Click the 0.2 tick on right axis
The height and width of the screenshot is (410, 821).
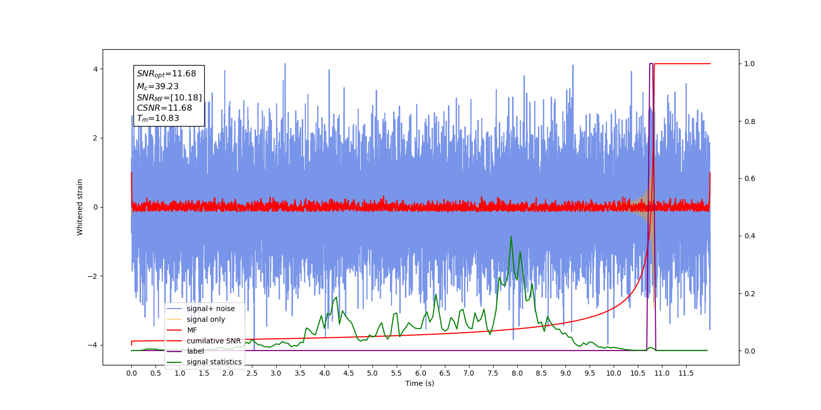pos(750,294)
